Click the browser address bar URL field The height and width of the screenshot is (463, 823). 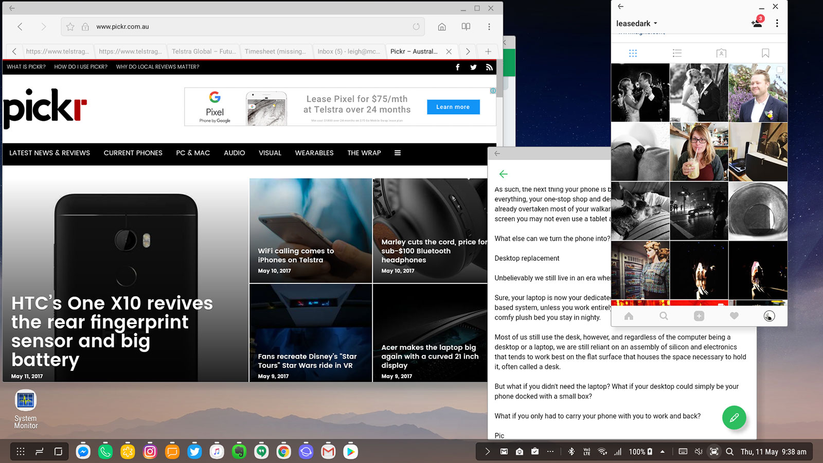[x=247, y=27]
